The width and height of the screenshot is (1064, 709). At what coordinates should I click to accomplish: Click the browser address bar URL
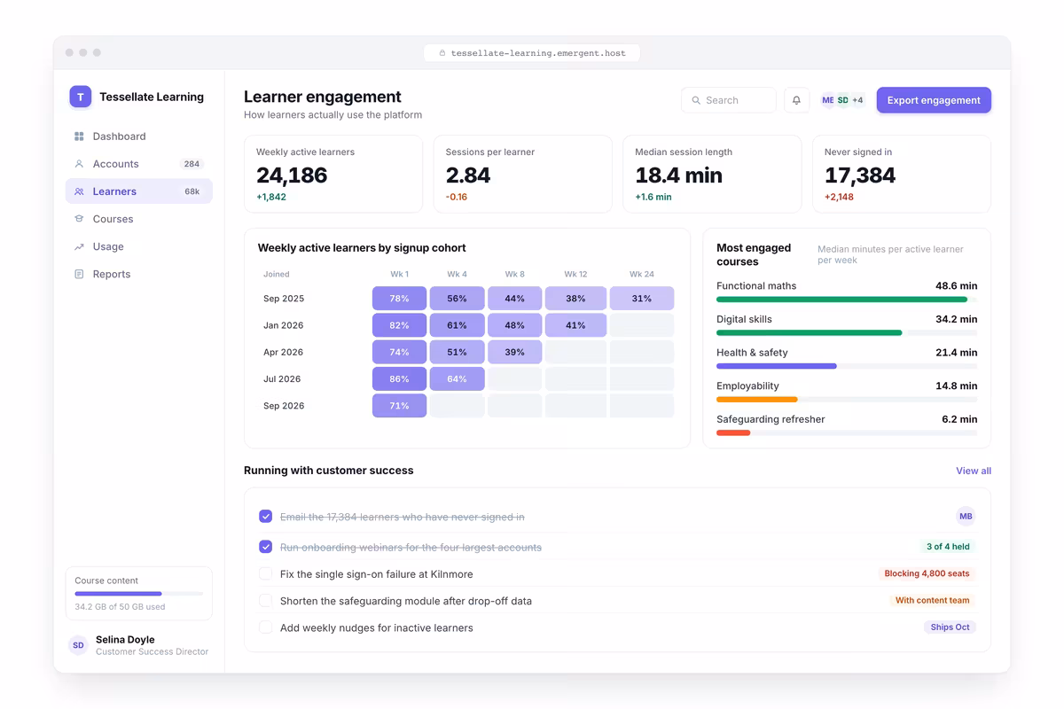tap(532, 53)
